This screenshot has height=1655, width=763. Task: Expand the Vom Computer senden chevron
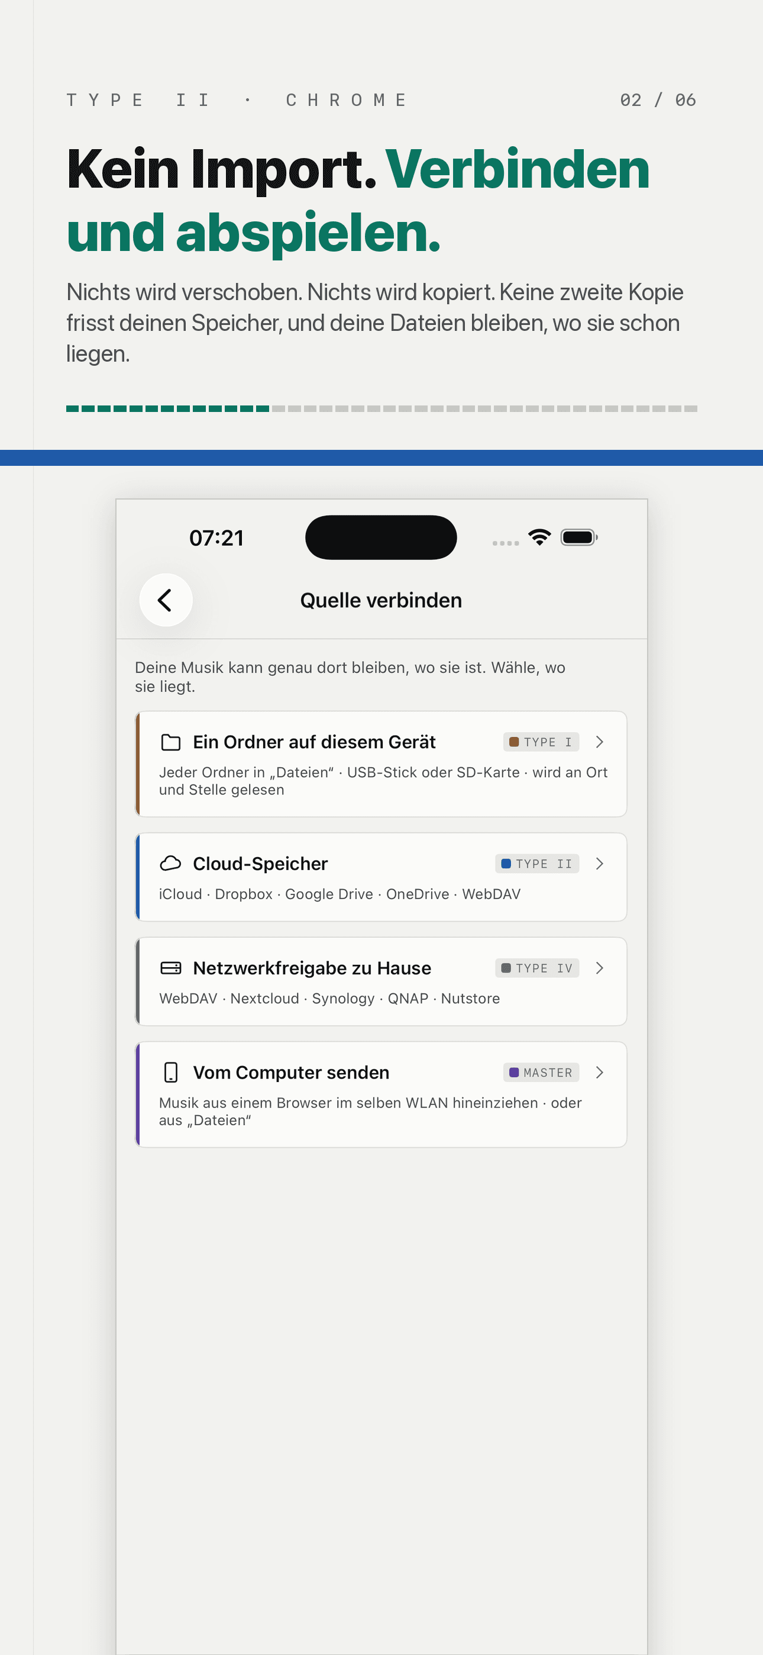tap(599, 1073)
